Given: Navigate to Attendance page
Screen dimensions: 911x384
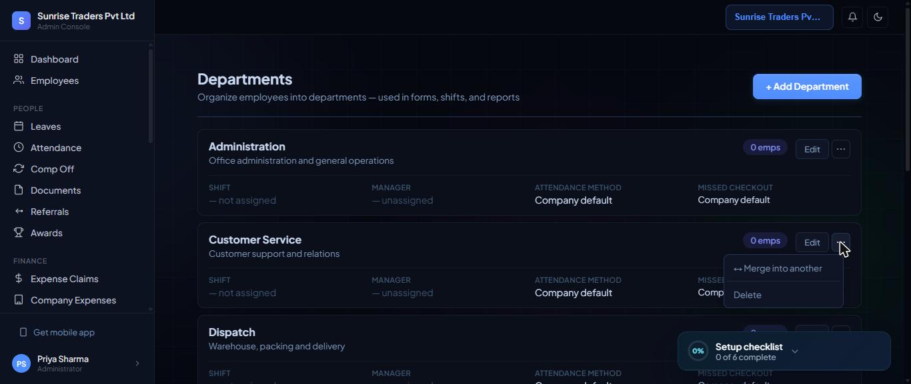Looking at the screenshot, I should pos(77,148).
